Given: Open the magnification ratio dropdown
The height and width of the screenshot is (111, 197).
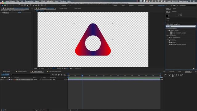Looking at the screenshot, I should 37,68.
